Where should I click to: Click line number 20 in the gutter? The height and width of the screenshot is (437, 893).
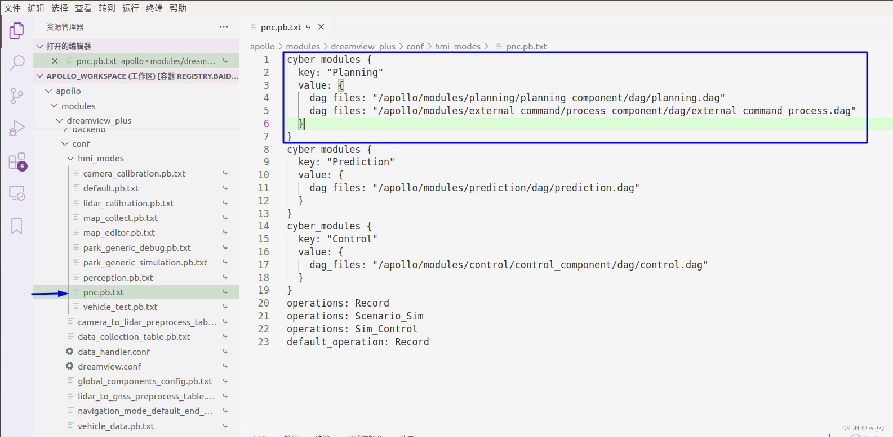point(264,303)
